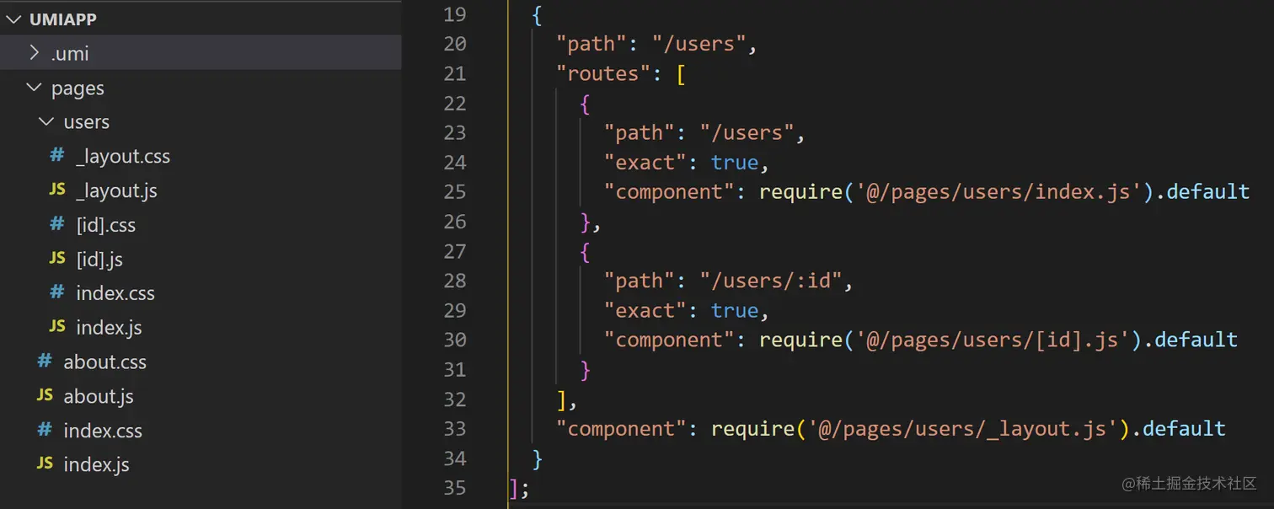Viewport: 1274px width, 509px height.
Task: Click the UMIAPP explorer section title
Action: (x=63, y=19)
